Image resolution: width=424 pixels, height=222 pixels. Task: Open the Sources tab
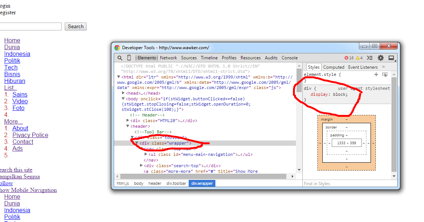click(x=189, y=58)
